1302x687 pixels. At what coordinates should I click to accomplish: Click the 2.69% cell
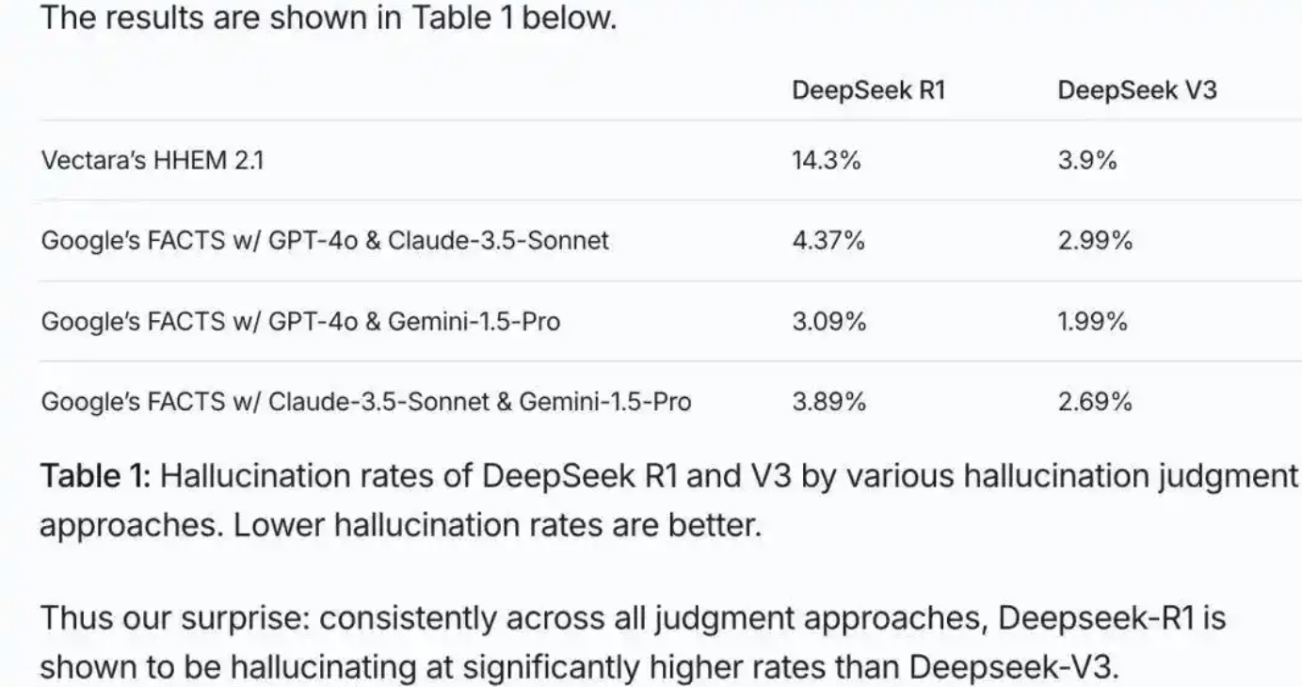pos(1095,403)
